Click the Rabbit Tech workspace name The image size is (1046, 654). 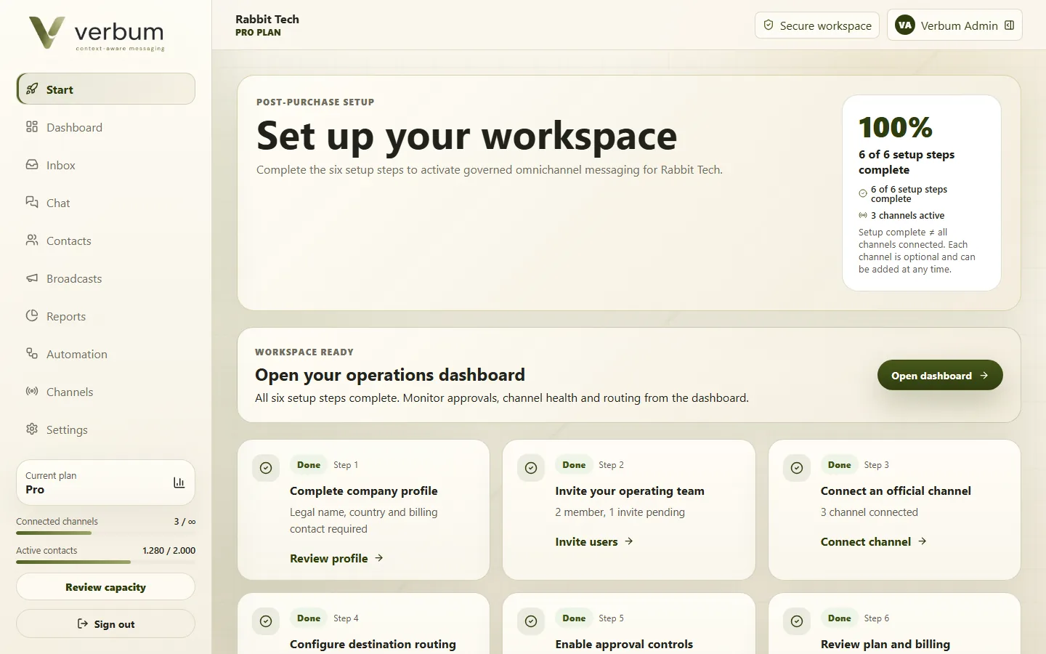coord(267,20)
